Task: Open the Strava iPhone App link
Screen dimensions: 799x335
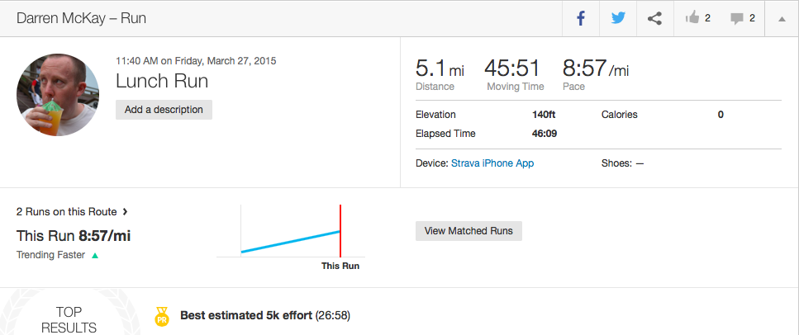Action: click(492, 163)
